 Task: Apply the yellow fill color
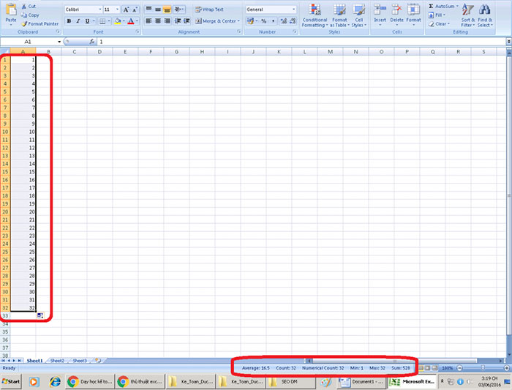tap(118, 21)
